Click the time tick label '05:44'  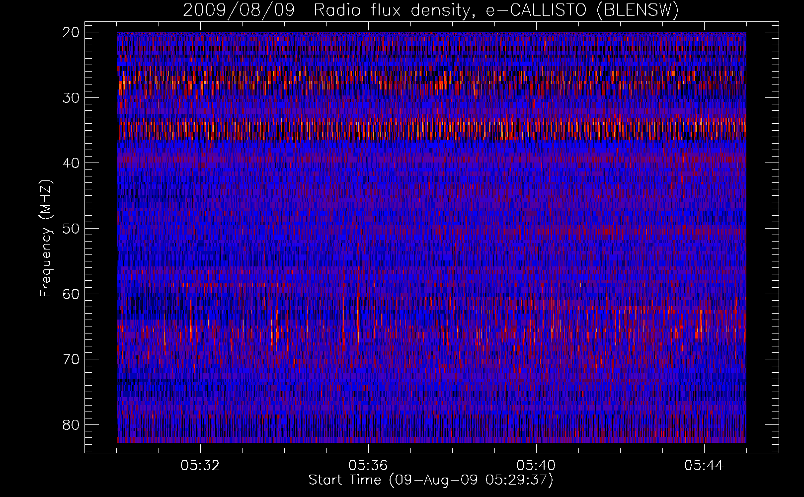coord(704,466)
